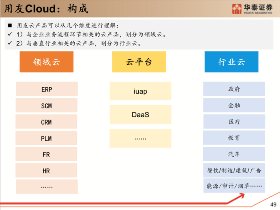This screenshot has width=280, height=210.
Task: Click the CRM box
Action: click(x=46, y=122)
